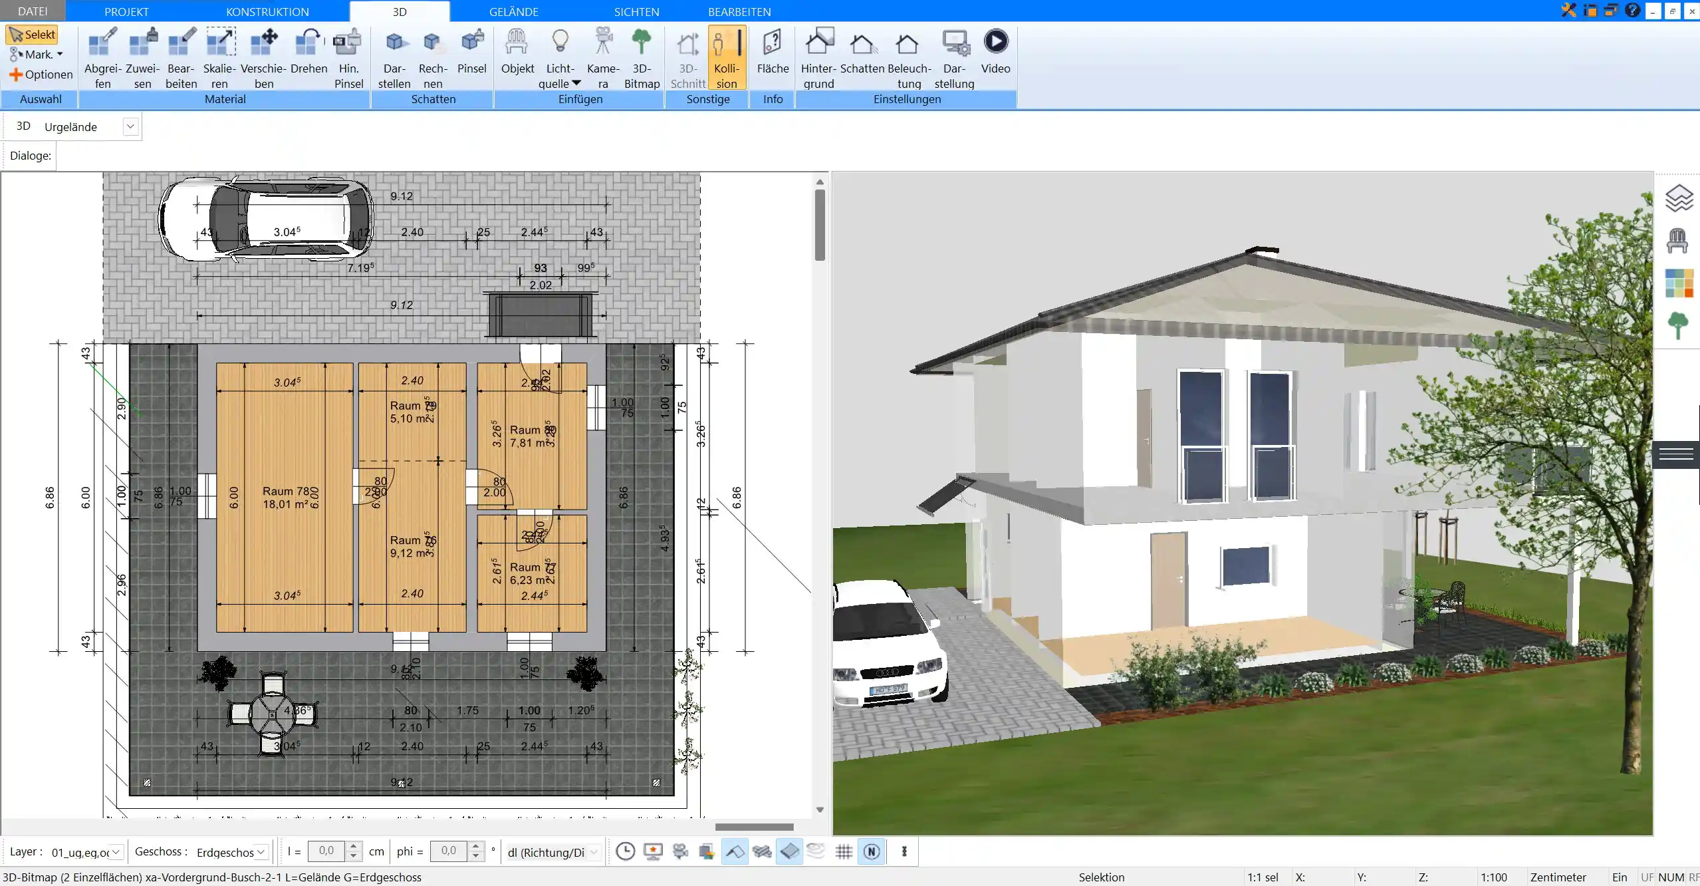Viewport: 1700px width, 886px height.
Task: Switch to the GELÄNDE tab
Action: coord(514,11)
